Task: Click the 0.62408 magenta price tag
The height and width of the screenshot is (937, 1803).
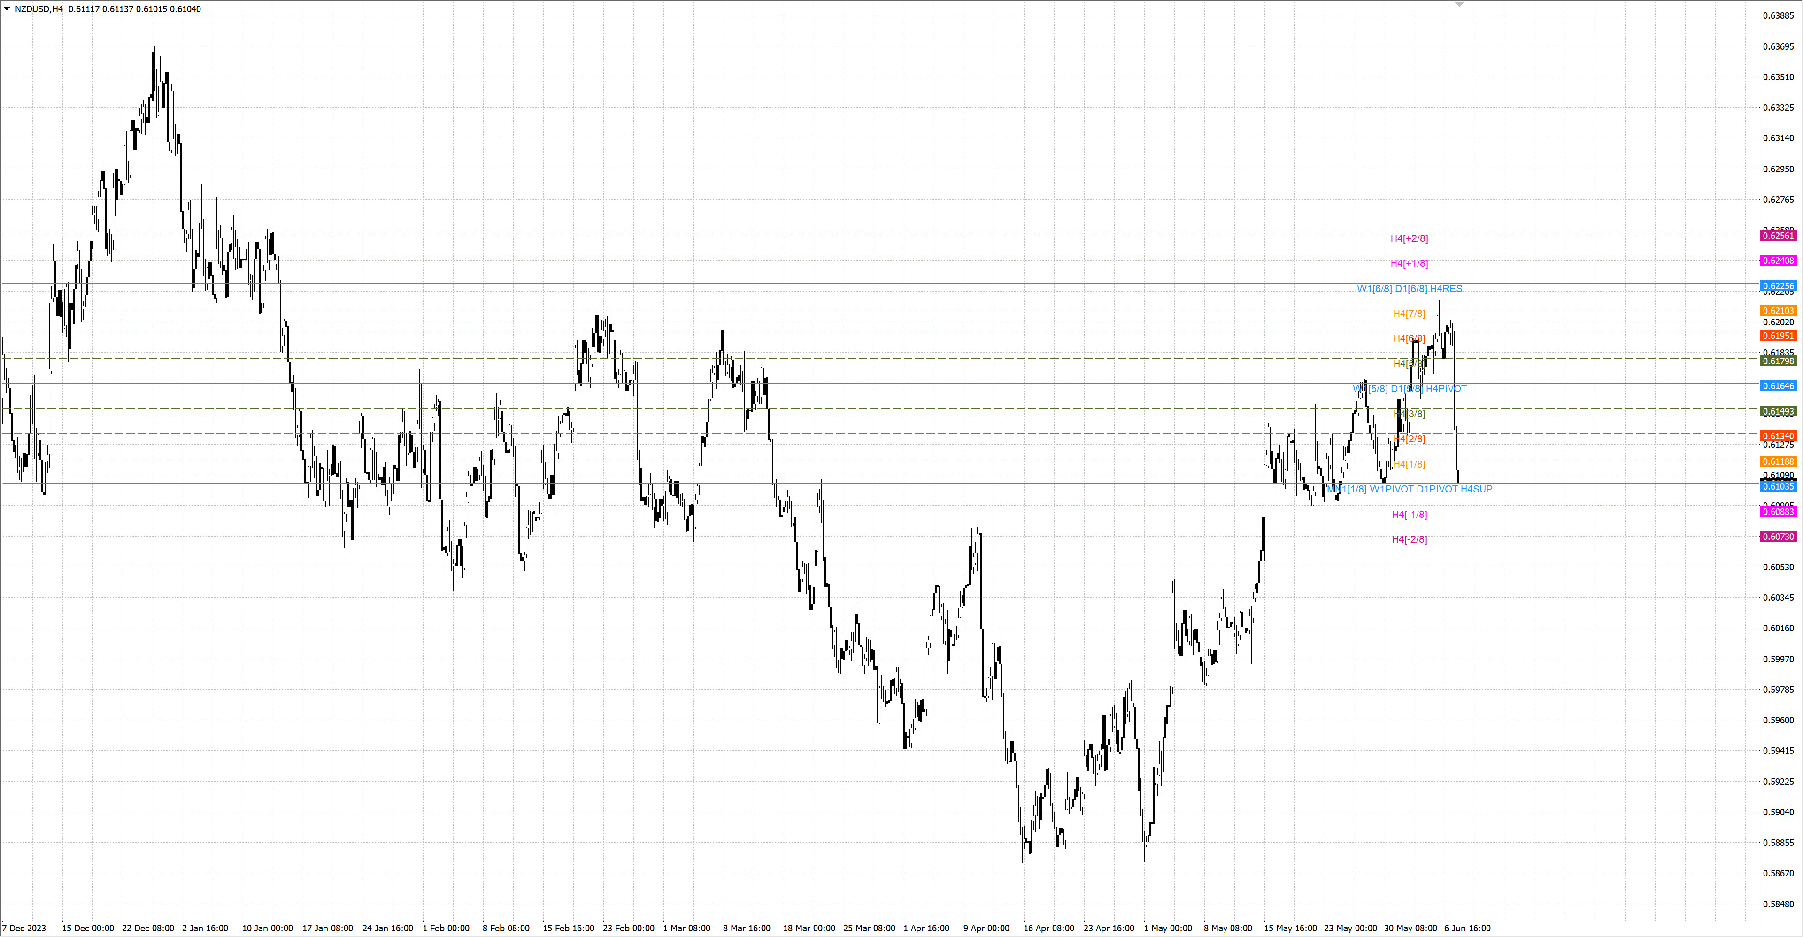Action: [x=1778, y=261]
